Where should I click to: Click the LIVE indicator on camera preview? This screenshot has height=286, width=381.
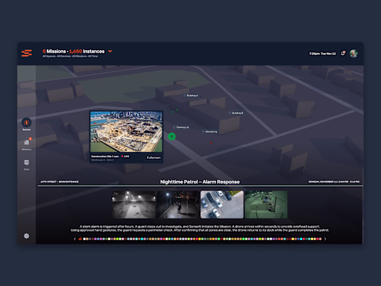tap(125, 156)
